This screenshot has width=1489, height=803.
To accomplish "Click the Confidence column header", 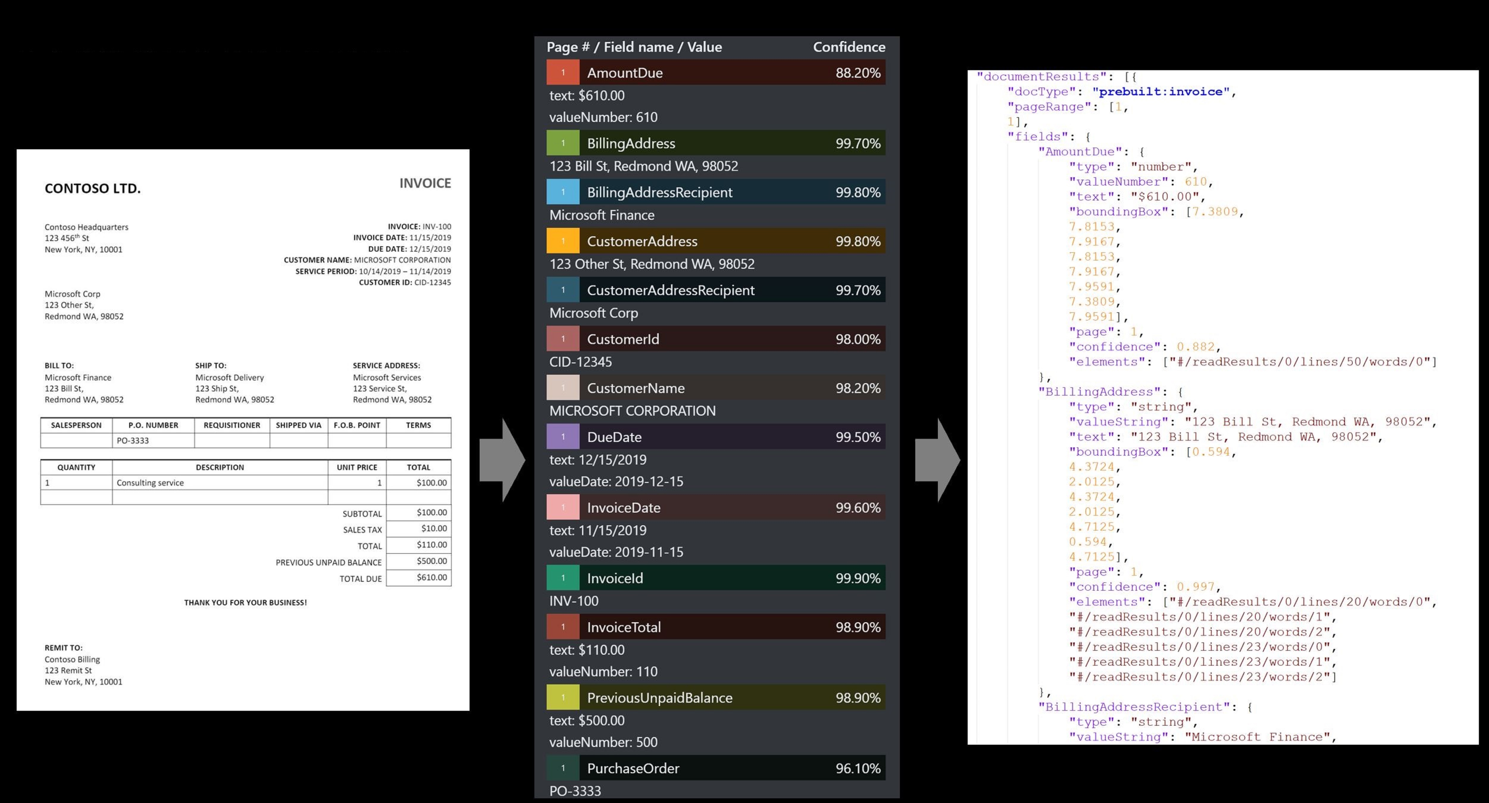I will point(849,47).
